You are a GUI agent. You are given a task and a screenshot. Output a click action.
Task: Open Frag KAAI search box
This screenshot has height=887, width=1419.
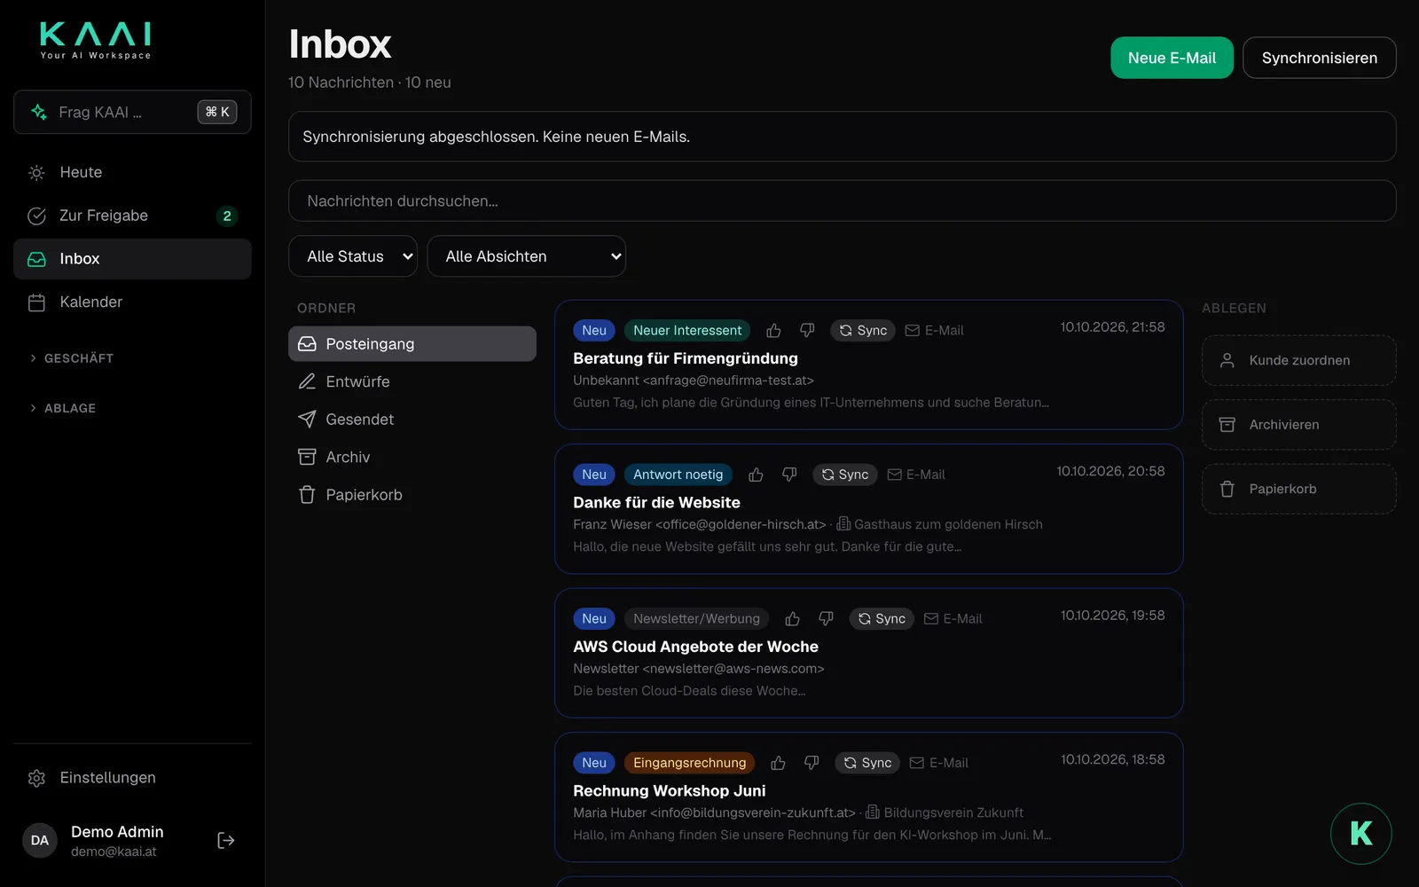[132, 112]
